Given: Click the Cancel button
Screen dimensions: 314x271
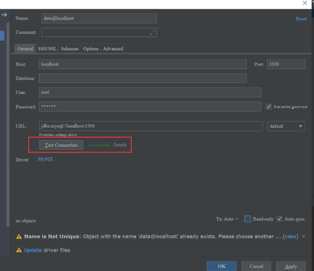Looking at the screenshot, I should pyautogui.click(x=256, y=266).
